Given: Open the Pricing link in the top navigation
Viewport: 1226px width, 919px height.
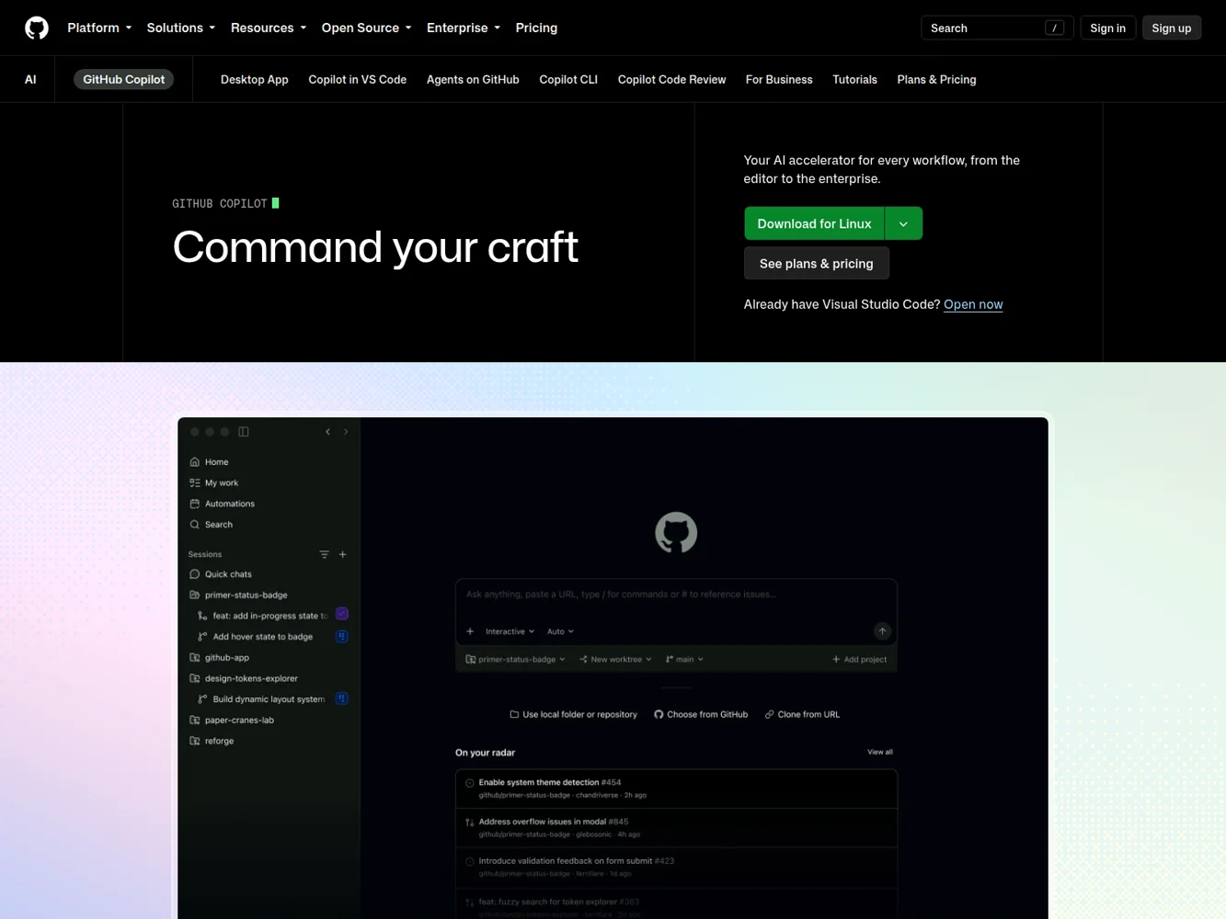Looking at the screenshot, I should pyautogui.click(x=536, y=28).
